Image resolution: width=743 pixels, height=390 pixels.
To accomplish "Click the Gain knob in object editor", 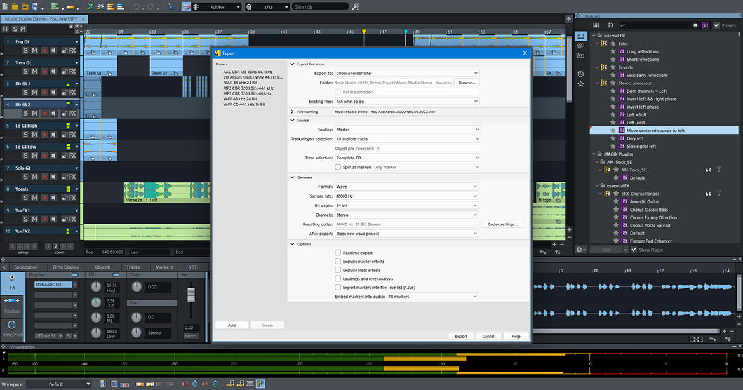I will pyautogui.click(x=137, y=286).
